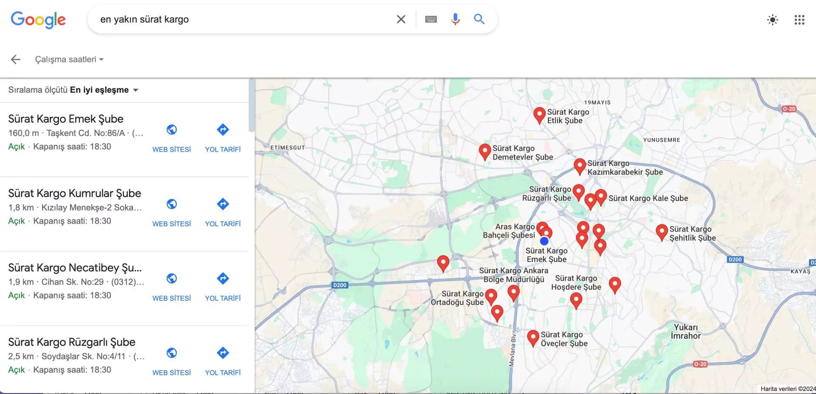Viewport: 816px width, 394px height.
Task: Click the results list scrollbar
Action: pyautogui.click(x=252, y=105)
